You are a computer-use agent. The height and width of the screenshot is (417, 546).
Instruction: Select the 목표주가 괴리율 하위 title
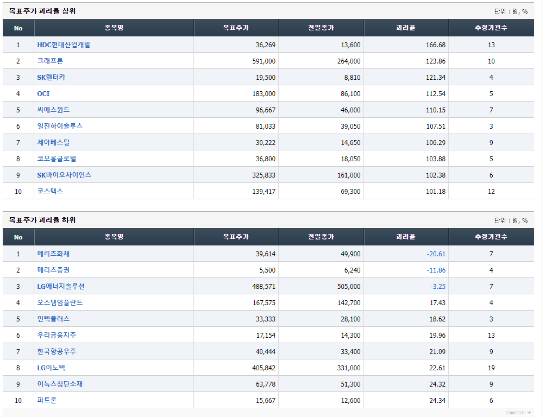pyautogui.click(x=42, y=220)
